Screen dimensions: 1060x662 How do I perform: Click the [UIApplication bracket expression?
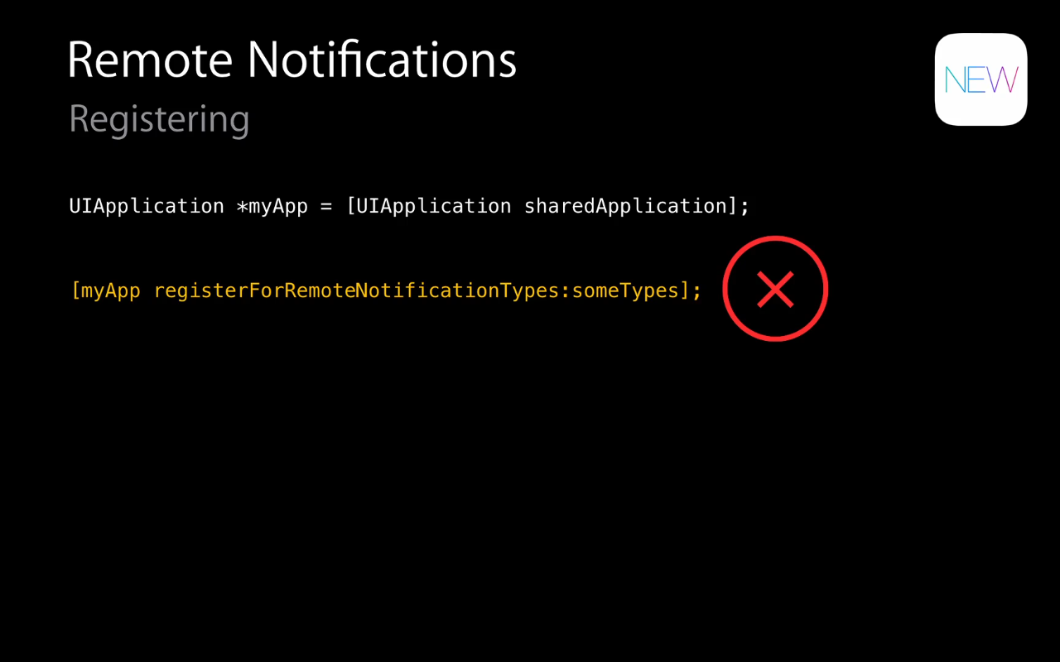click(428, 206)
